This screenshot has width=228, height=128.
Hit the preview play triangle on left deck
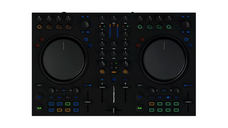(83, 32)
